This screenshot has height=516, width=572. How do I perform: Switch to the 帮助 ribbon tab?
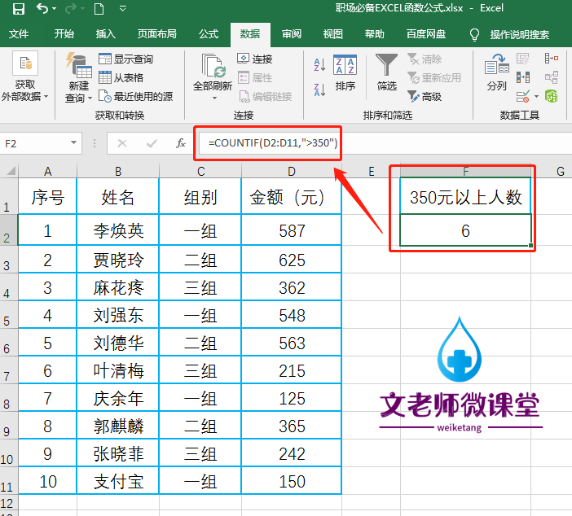375,34
